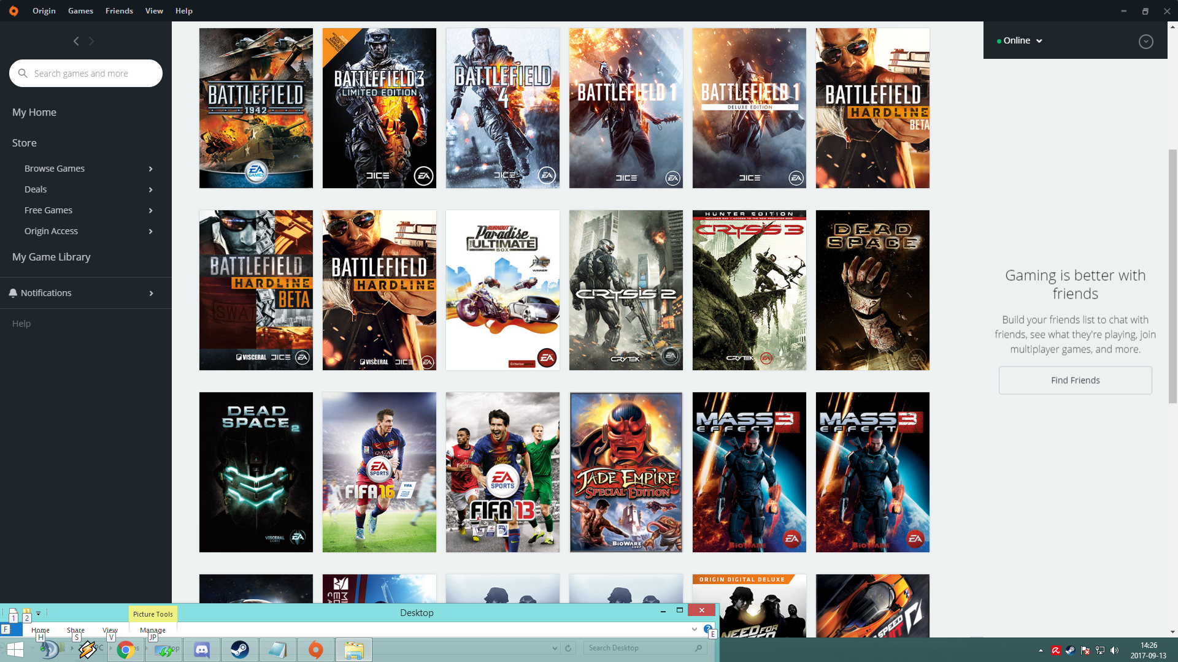Go back with the left navigation arrow
The image size is (1178, 662).
76,41
